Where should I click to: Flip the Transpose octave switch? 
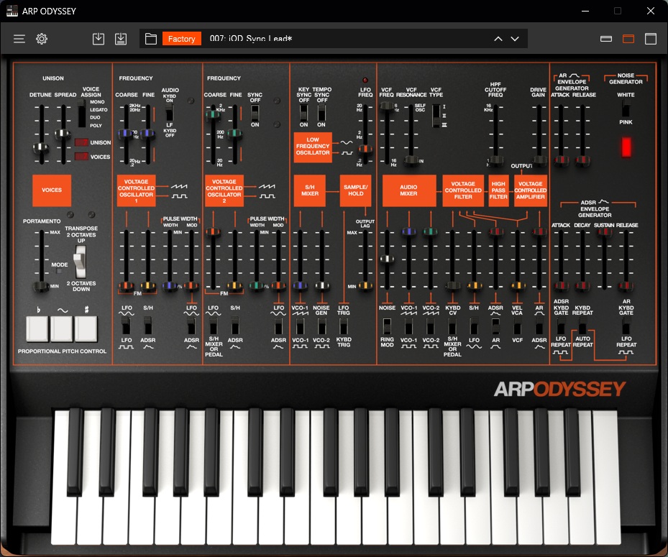click(80, 262)
